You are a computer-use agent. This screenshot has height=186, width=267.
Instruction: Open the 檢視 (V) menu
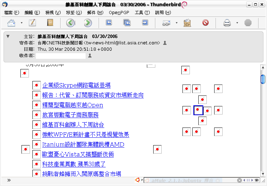pos(53,13)
